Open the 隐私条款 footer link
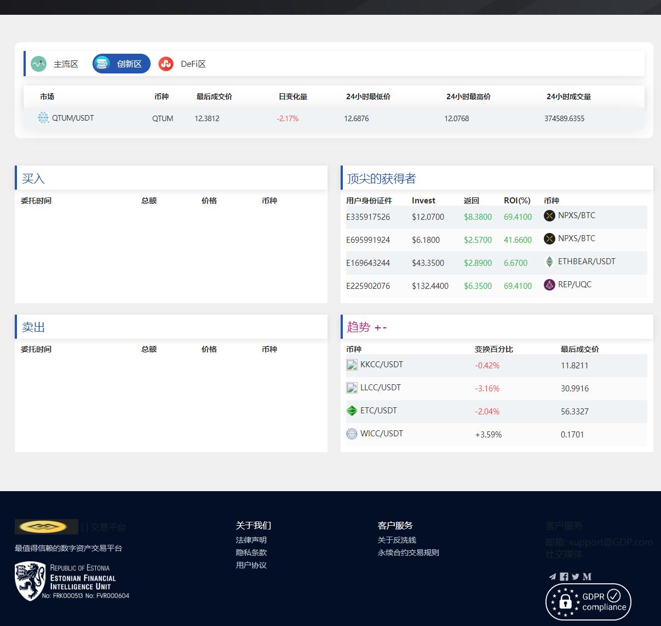 click(251, 553)
